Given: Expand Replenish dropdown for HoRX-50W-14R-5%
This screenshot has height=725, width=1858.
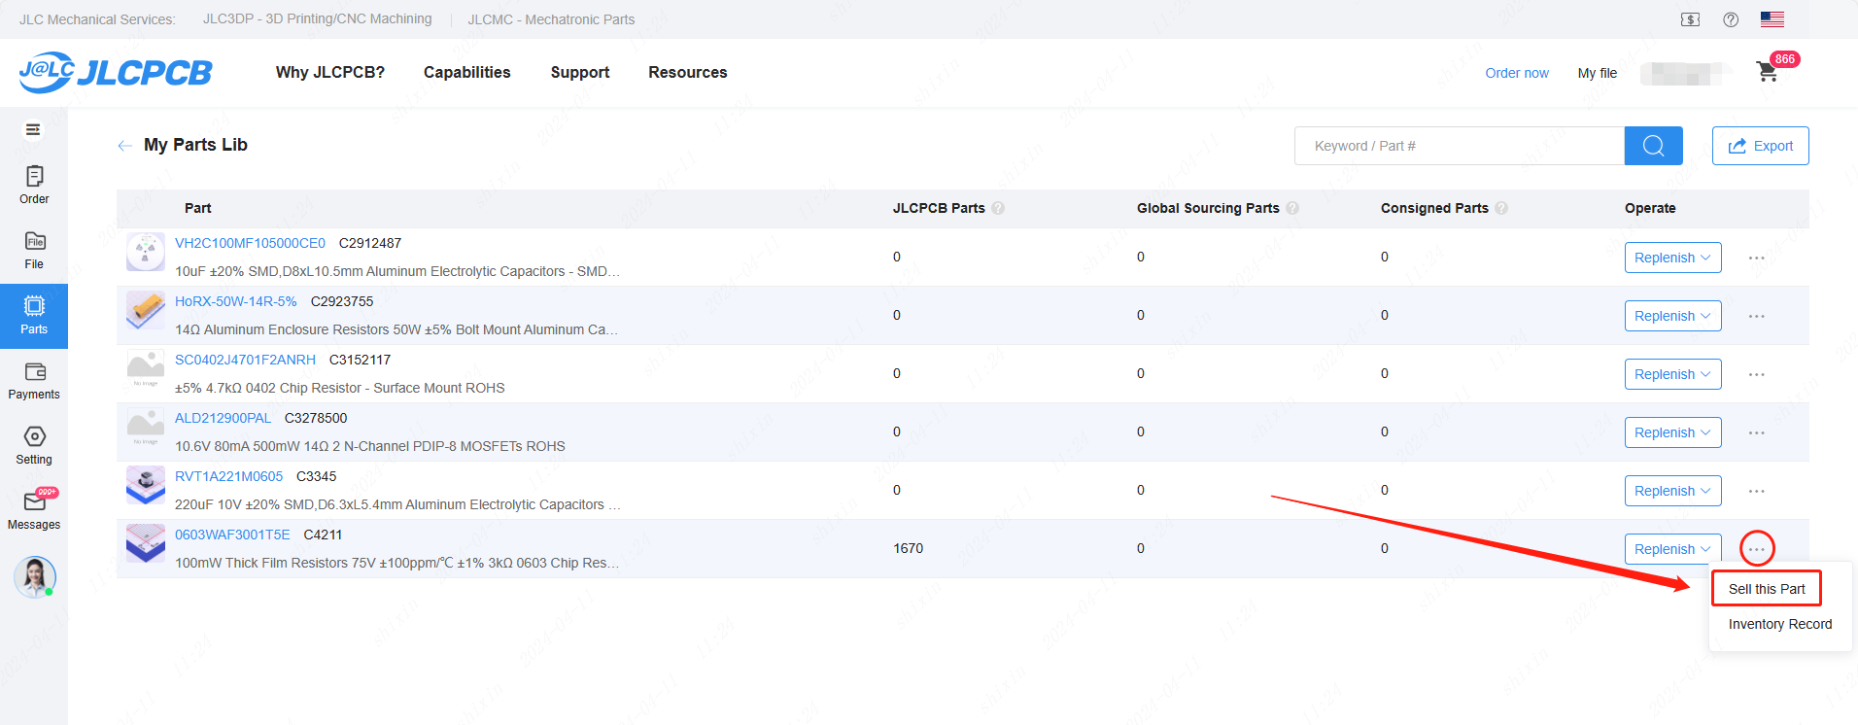Looking at the screenshot, I should [1673, 316].
